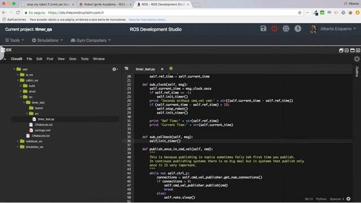Image resolution: width=361 pixels, height=203 pixels.
Task: Click the IDE panel close icon
Action: 358,50
